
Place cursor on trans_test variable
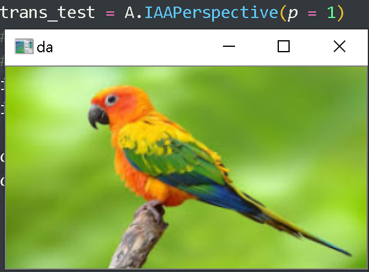47,13
